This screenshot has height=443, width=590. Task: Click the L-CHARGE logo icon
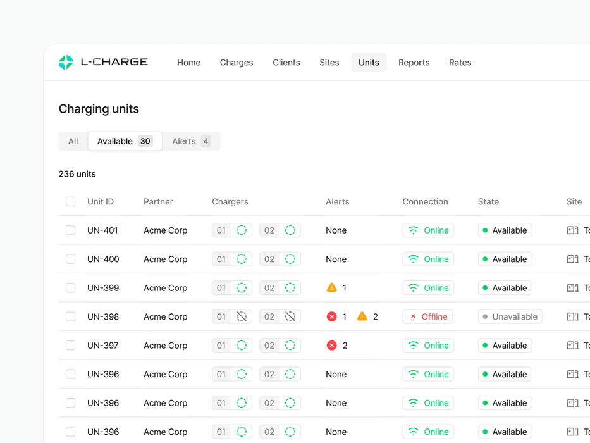(x=66, y=62)
